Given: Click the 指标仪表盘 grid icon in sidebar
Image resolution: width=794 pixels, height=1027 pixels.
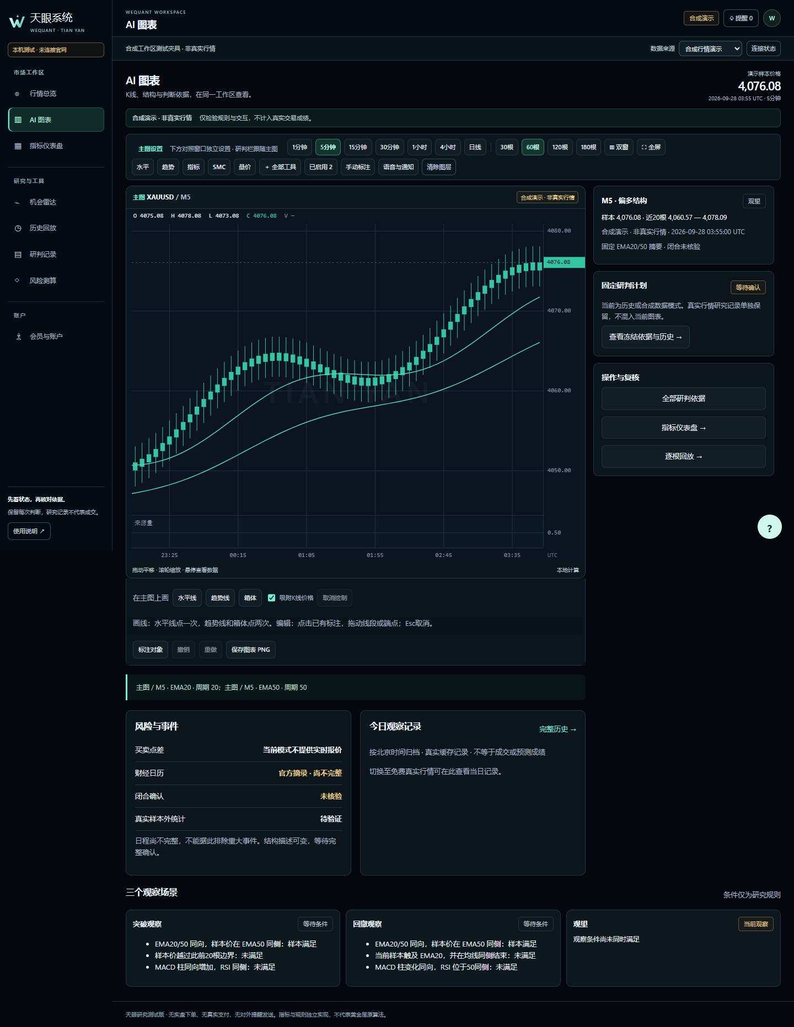Looking at the screenshot, I should [18, 146].
